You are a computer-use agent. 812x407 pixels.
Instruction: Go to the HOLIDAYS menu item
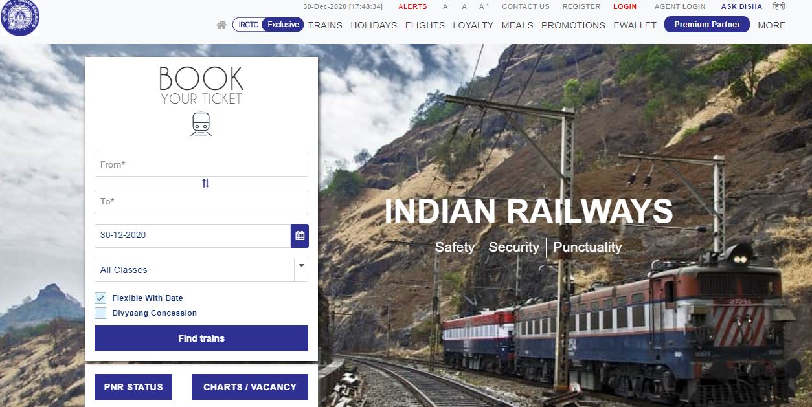(374, 25)
